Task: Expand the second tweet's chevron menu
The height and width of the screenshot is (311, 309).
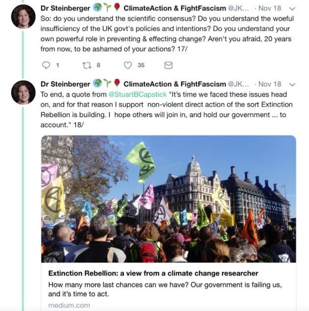Action: tap(292, 84)
